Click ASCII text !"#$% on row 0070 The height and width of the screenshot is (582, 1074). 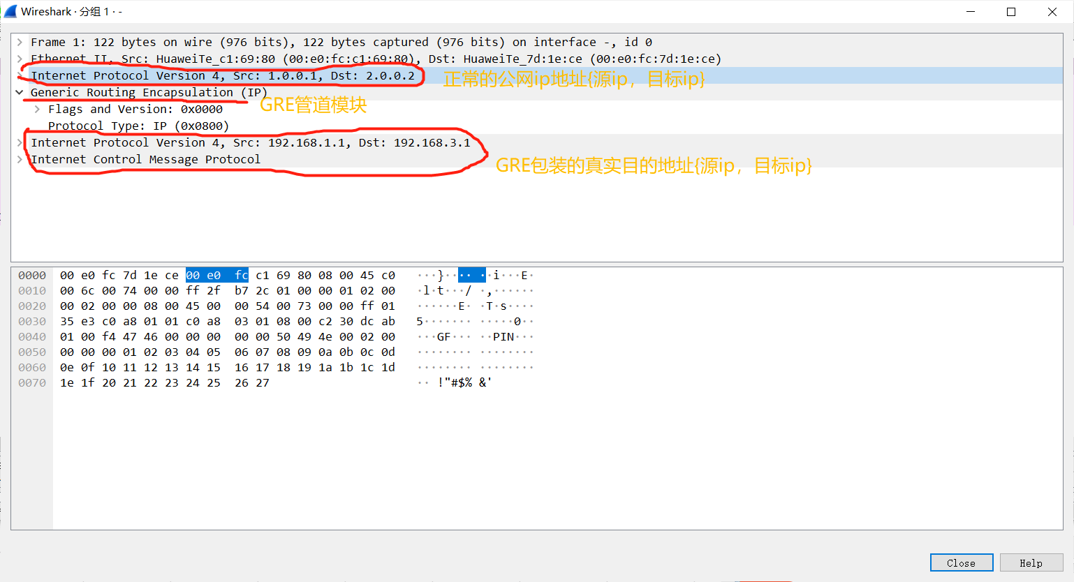455,382
